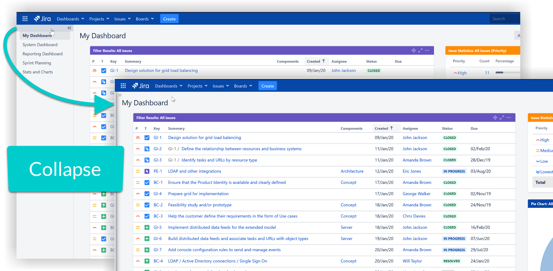The height and width of the screenshot is (271, 553).
Task: Open the app switcher grid in the front window
Action: point(123,86)
